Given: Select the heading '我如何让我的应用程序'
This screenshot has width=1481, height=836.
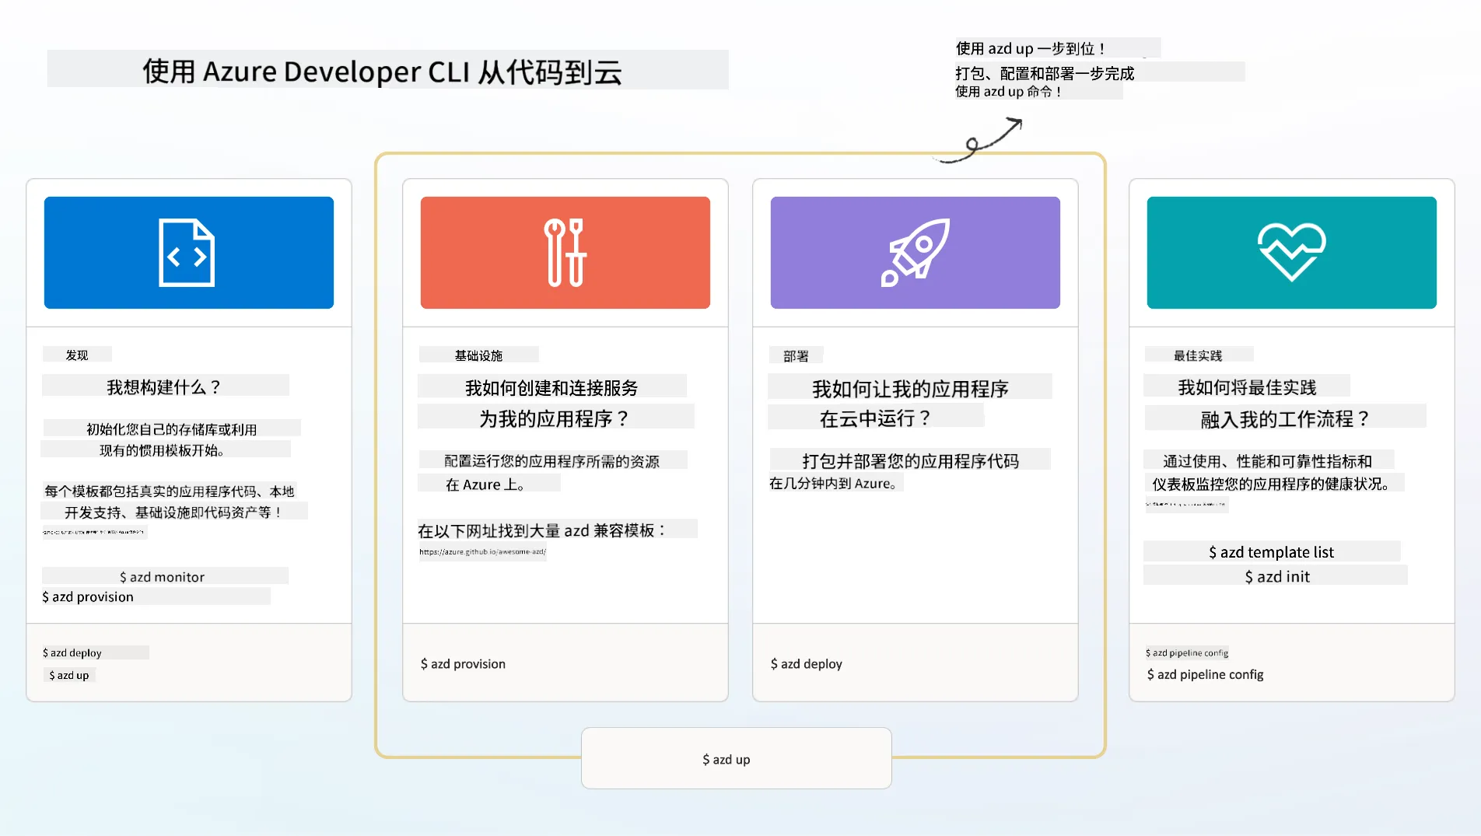Looking at the screenshot, I should pos(910,388).
